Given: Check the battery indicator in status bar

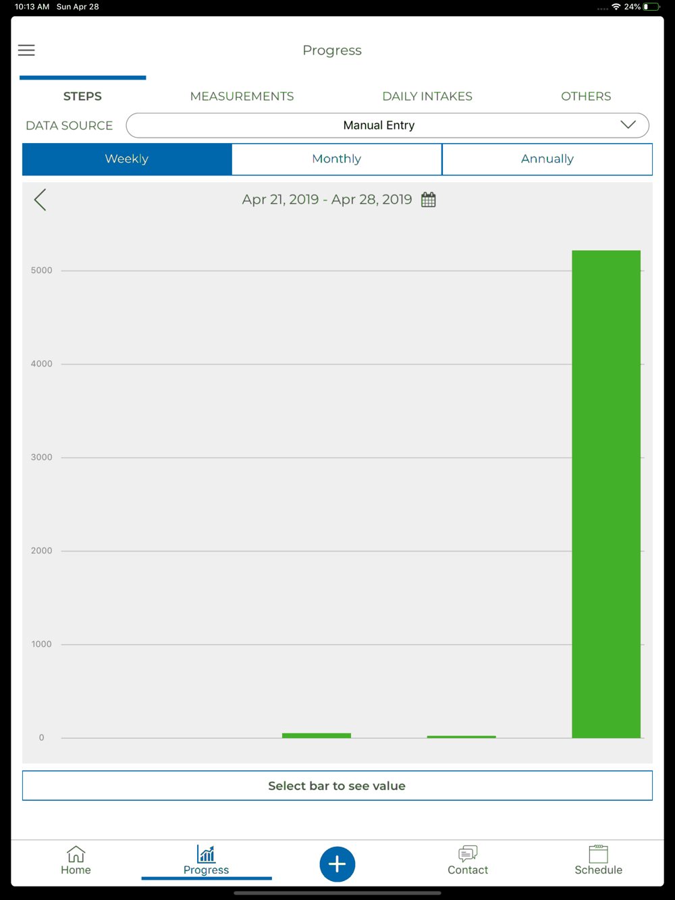Looking at the screenshot, I should 651,7.
